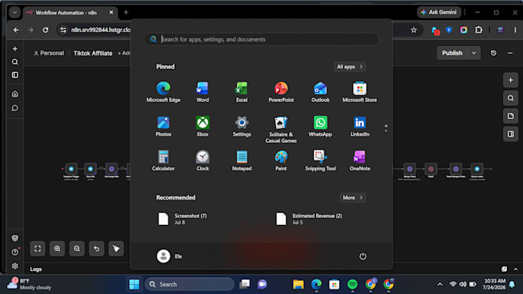Viewport: 523px width, 294px height.
Task: Launch Snipping Tool
Action: [x=320, y=161]
